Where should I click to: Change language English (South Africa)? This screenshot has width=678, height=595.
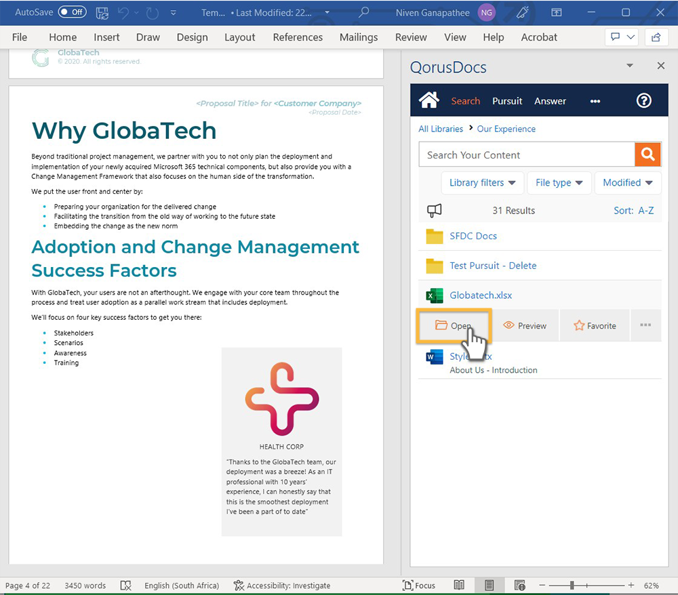tap(182, 586)
